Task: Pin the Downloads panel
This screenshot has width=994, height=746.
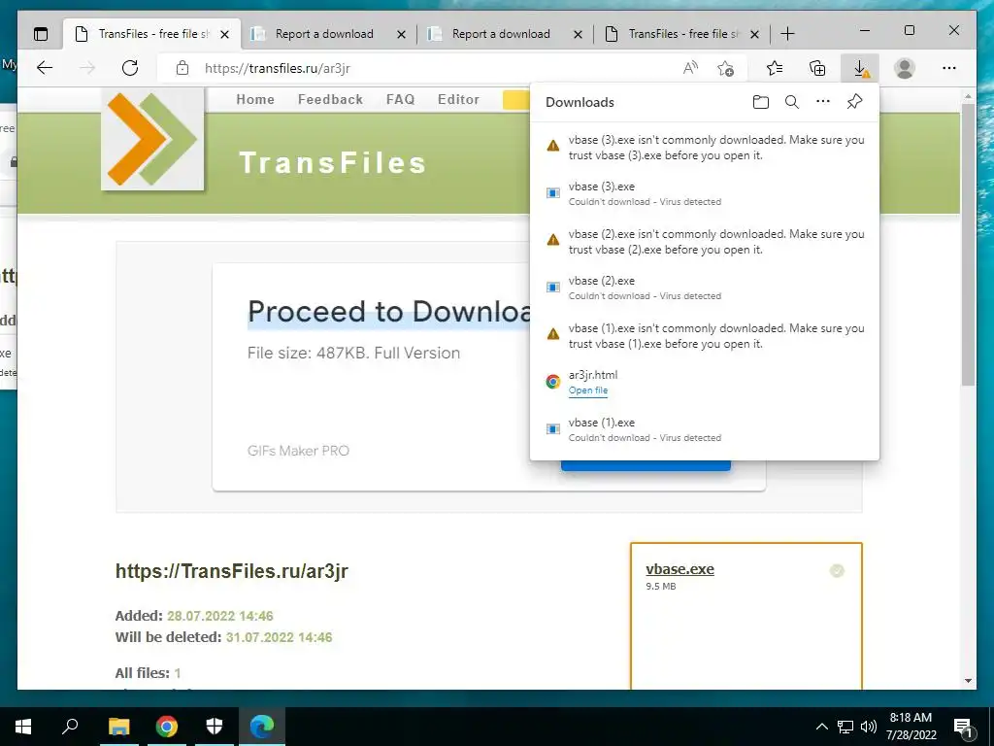Action: click(x=854, y=101)
